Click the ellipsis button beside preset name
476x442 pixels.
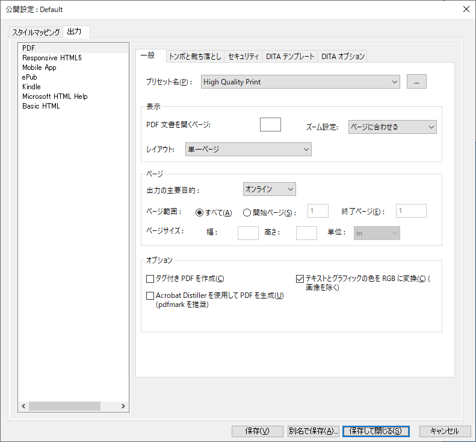[x=416, y=82]
